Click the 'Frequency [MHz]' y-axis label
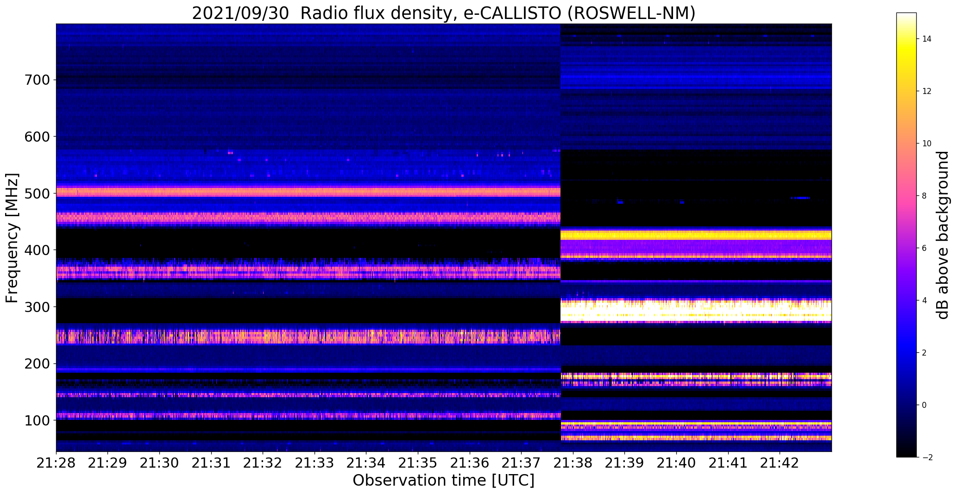The width and height of the screenshot is (957, 494). click(12, 238)
